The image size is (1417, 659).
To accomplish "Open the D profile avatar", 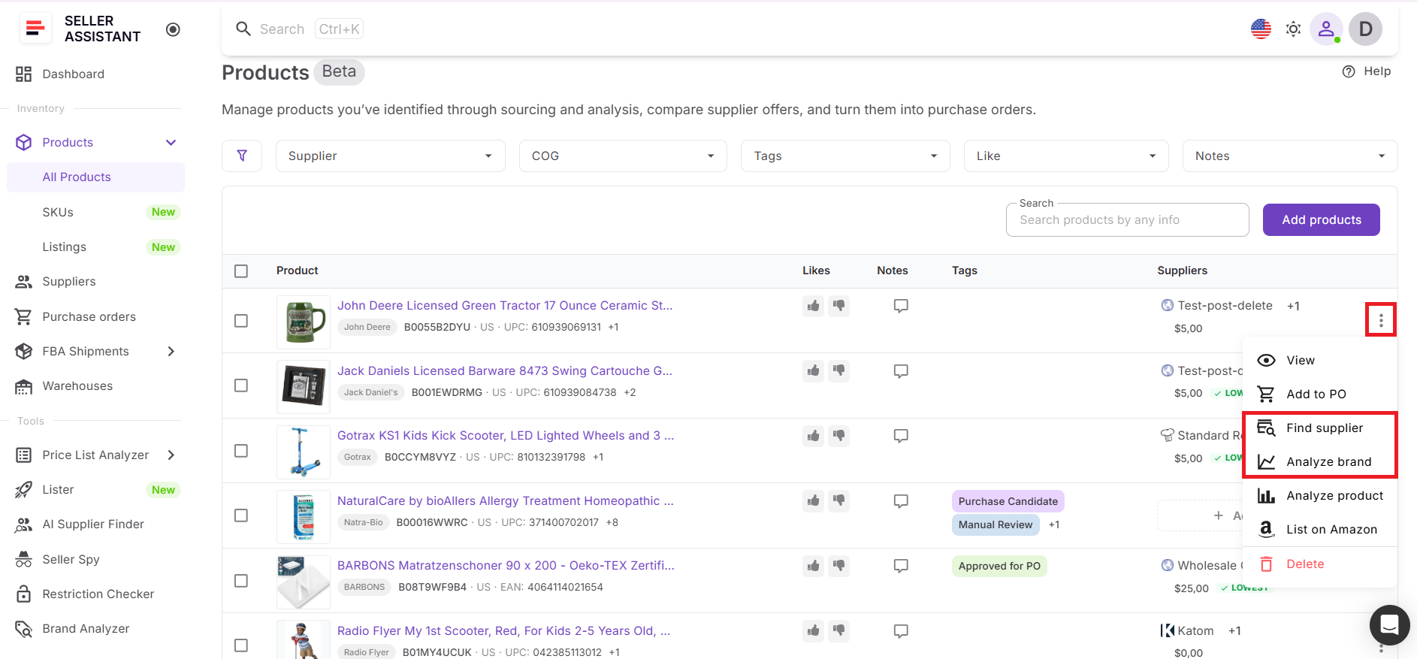I will (x=1365, y=29).
